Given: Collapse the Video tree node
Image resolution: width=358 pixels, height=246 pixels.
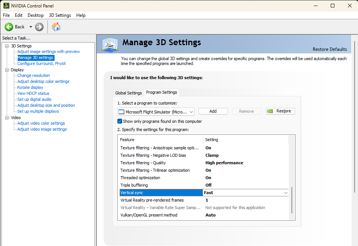Looking at the screenshot, I should [7, 118].
